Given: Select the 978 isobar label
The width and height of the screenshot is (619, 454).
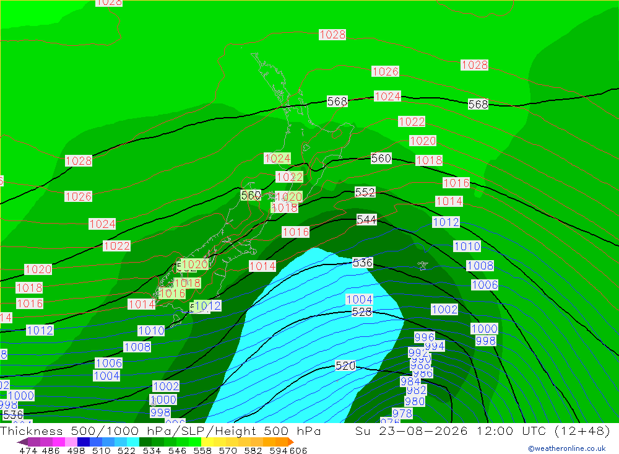Looking at the screenshot, I should (x=402, y=413).
